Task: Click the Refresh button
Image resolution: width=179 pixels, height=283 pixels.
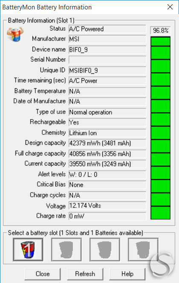Action: [x=85, y=274]
